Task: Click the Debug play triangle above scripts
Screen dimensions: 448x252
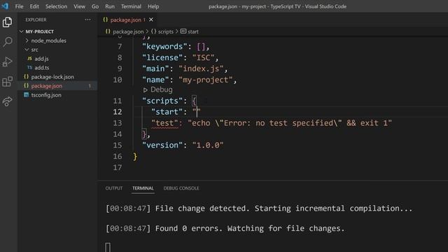Action: point(145,90)
